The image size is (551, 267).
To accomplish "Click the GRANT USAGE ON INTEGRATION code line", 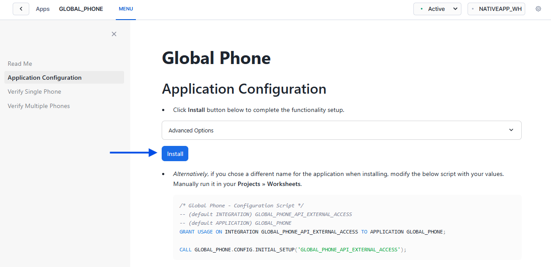I will [312, 232].
